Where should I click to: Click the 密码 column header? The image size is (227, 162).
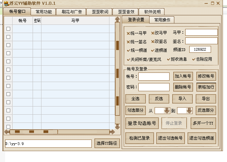coord(37,21)
